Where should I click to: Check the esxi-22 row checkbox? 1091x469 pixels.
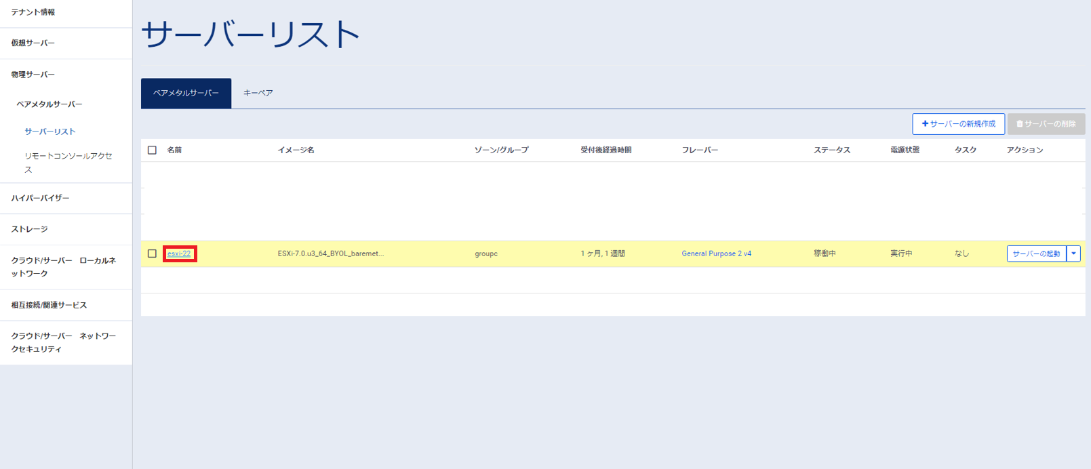152,253
